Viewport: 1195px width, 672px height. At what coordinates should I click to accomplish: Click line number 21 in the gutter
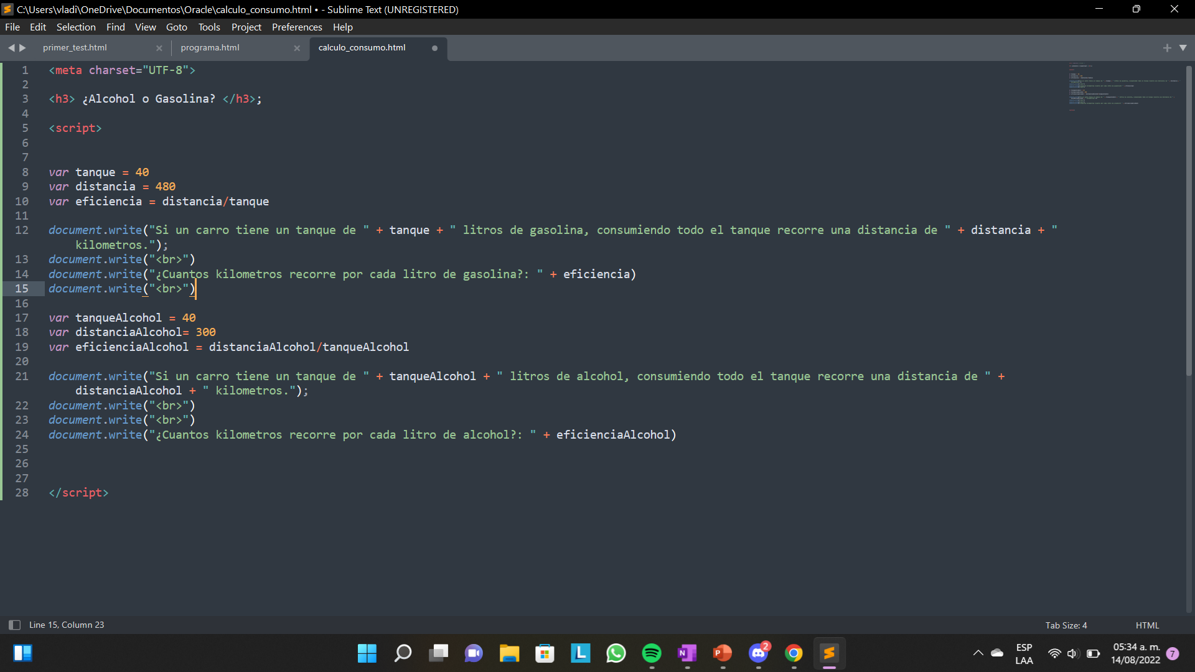click(22, 376)
